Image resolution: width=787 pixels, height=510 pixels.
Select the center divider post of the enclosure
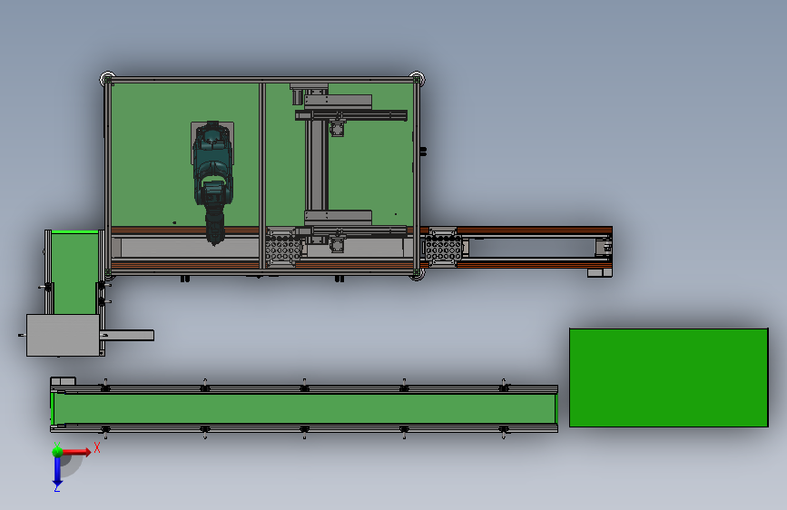[262, 176]
